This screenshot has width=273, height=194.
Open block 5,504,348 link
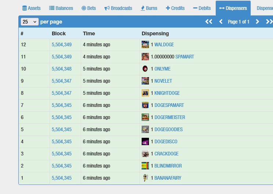click(x=62, y=69)
